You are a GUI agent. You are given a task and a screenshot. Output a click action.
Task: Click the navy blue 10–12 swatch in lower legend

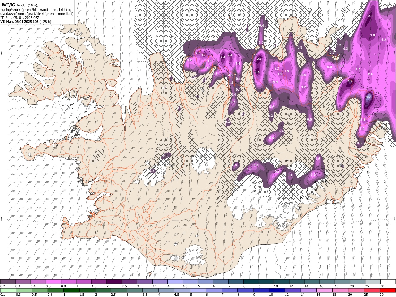tap(277, 290)
